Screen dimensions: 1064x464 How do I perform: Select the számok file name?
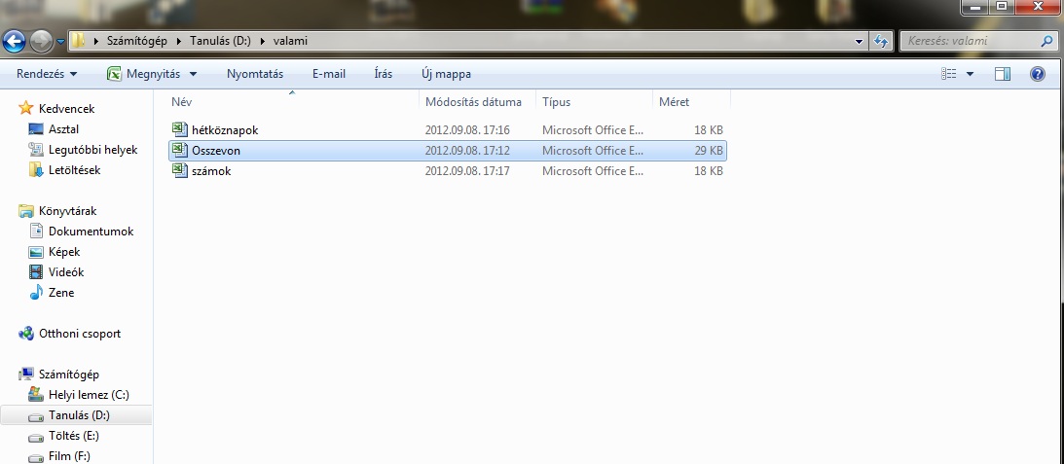click(x=211, y=171)
